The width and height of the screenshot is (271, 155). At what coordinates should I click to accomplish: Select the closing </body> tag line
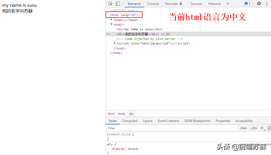coord(119,48)
